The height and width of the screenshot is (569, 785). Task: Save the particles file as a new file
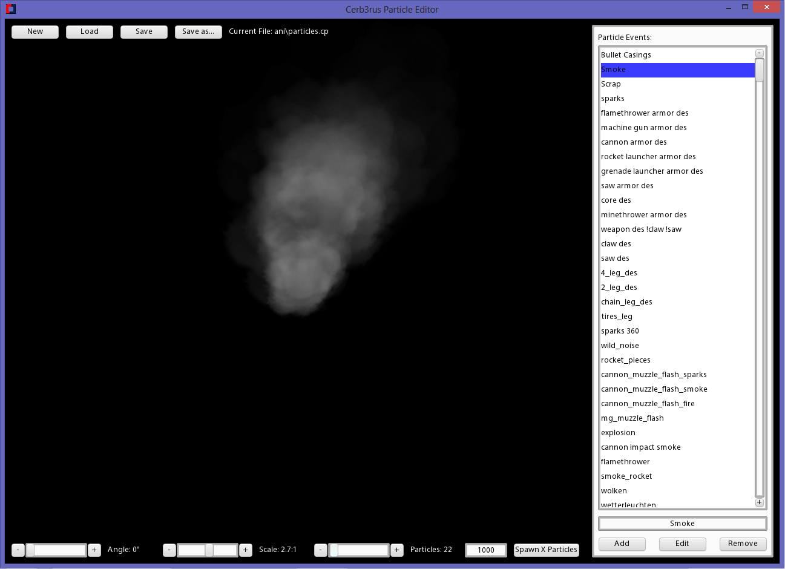[198, 31]
